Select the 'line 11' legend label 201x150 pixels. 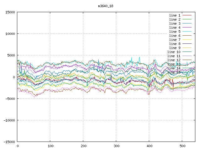coord(174,56)
